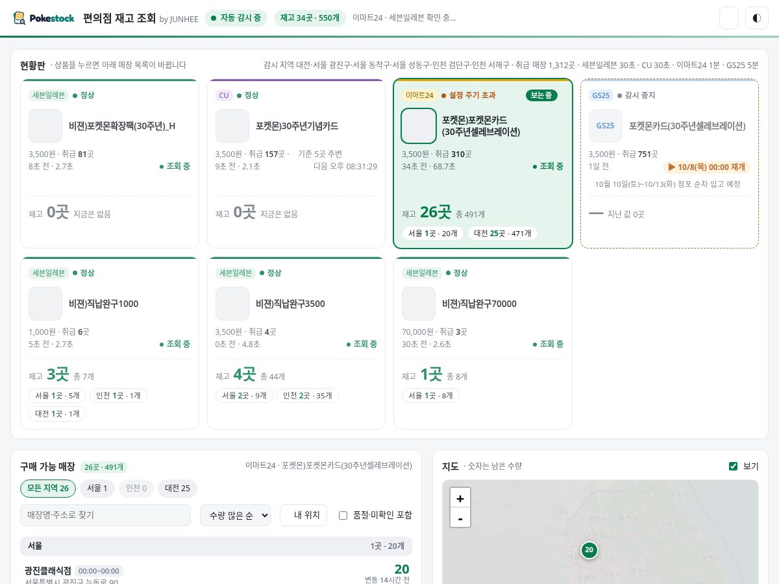
Task: Select the 광진클래식점 store row
Action: pos(216,574)
